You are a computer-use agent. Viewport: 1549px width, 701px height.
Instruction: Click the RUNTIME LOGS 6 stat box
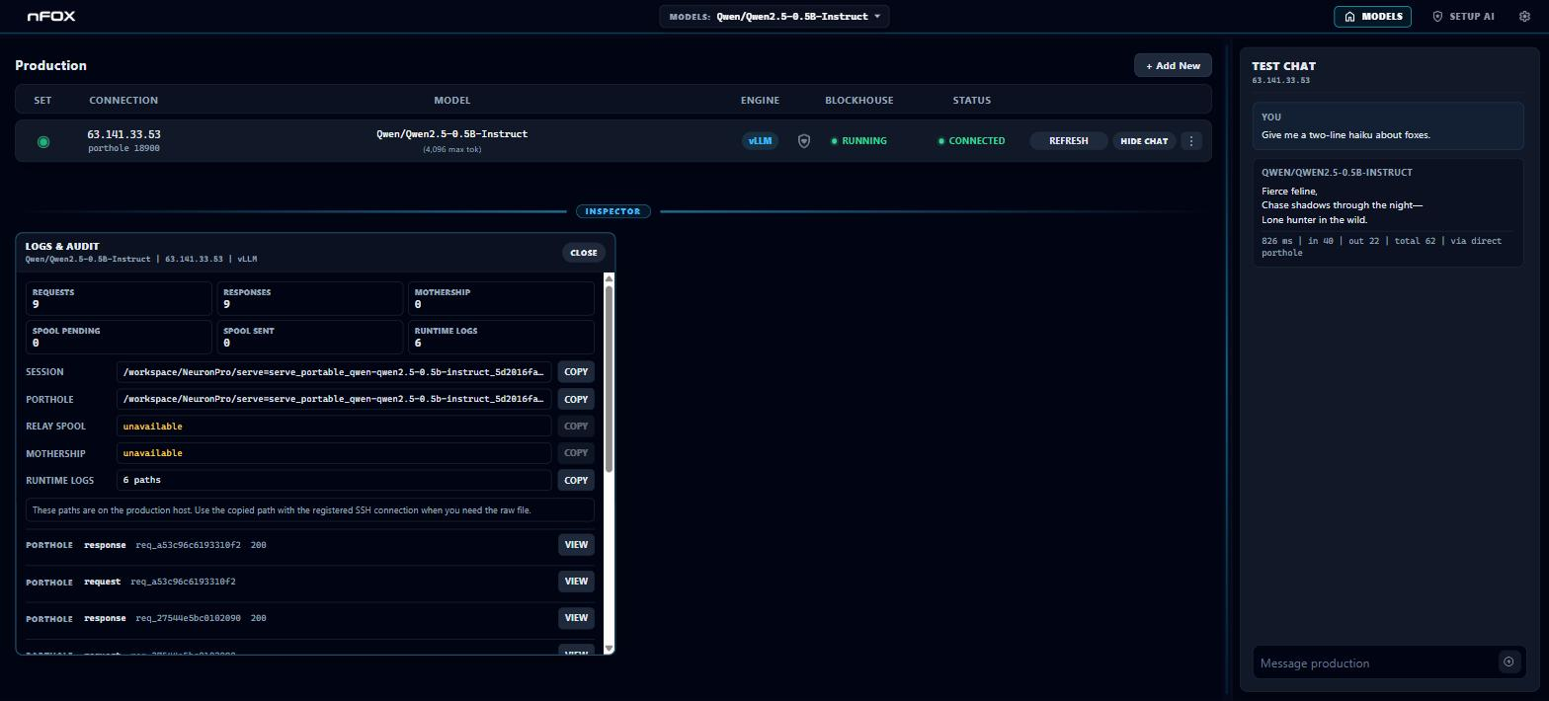point(501,337)
